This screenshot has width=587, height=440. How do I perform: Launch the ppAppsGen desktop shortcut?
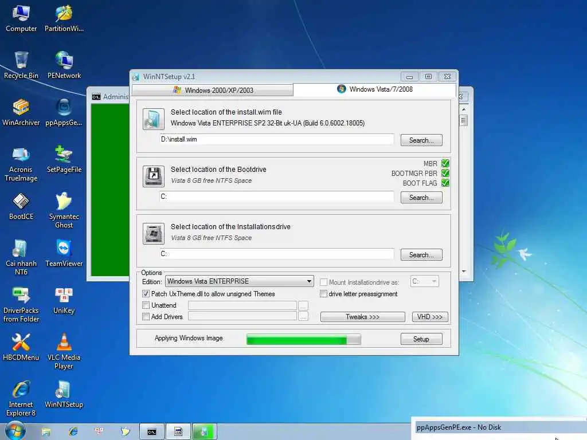(x=64, y=112)
